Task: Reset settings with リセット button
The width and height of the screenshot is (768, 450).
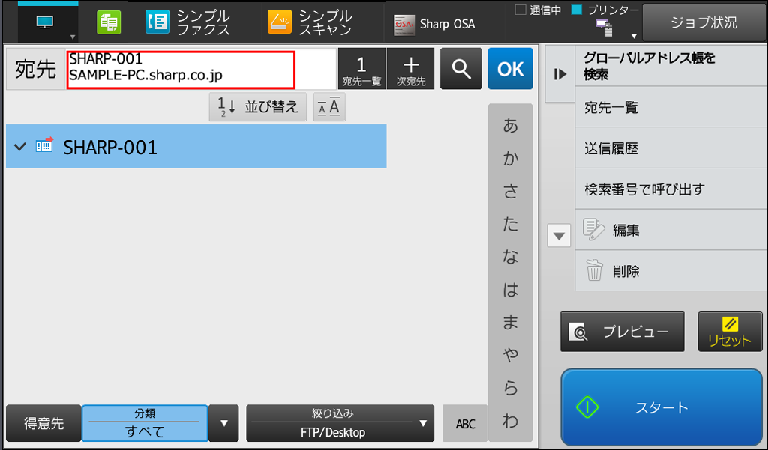Action: pos(730,332)
